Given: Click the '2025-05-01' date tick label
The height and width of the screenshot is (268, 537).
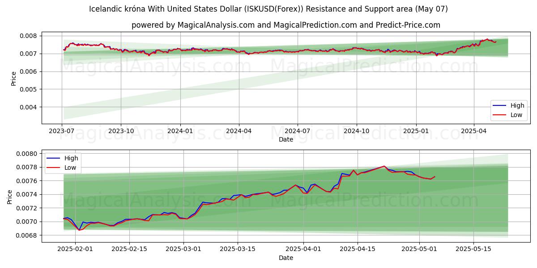Looking at the screenshot, I should tap(419, 250).
